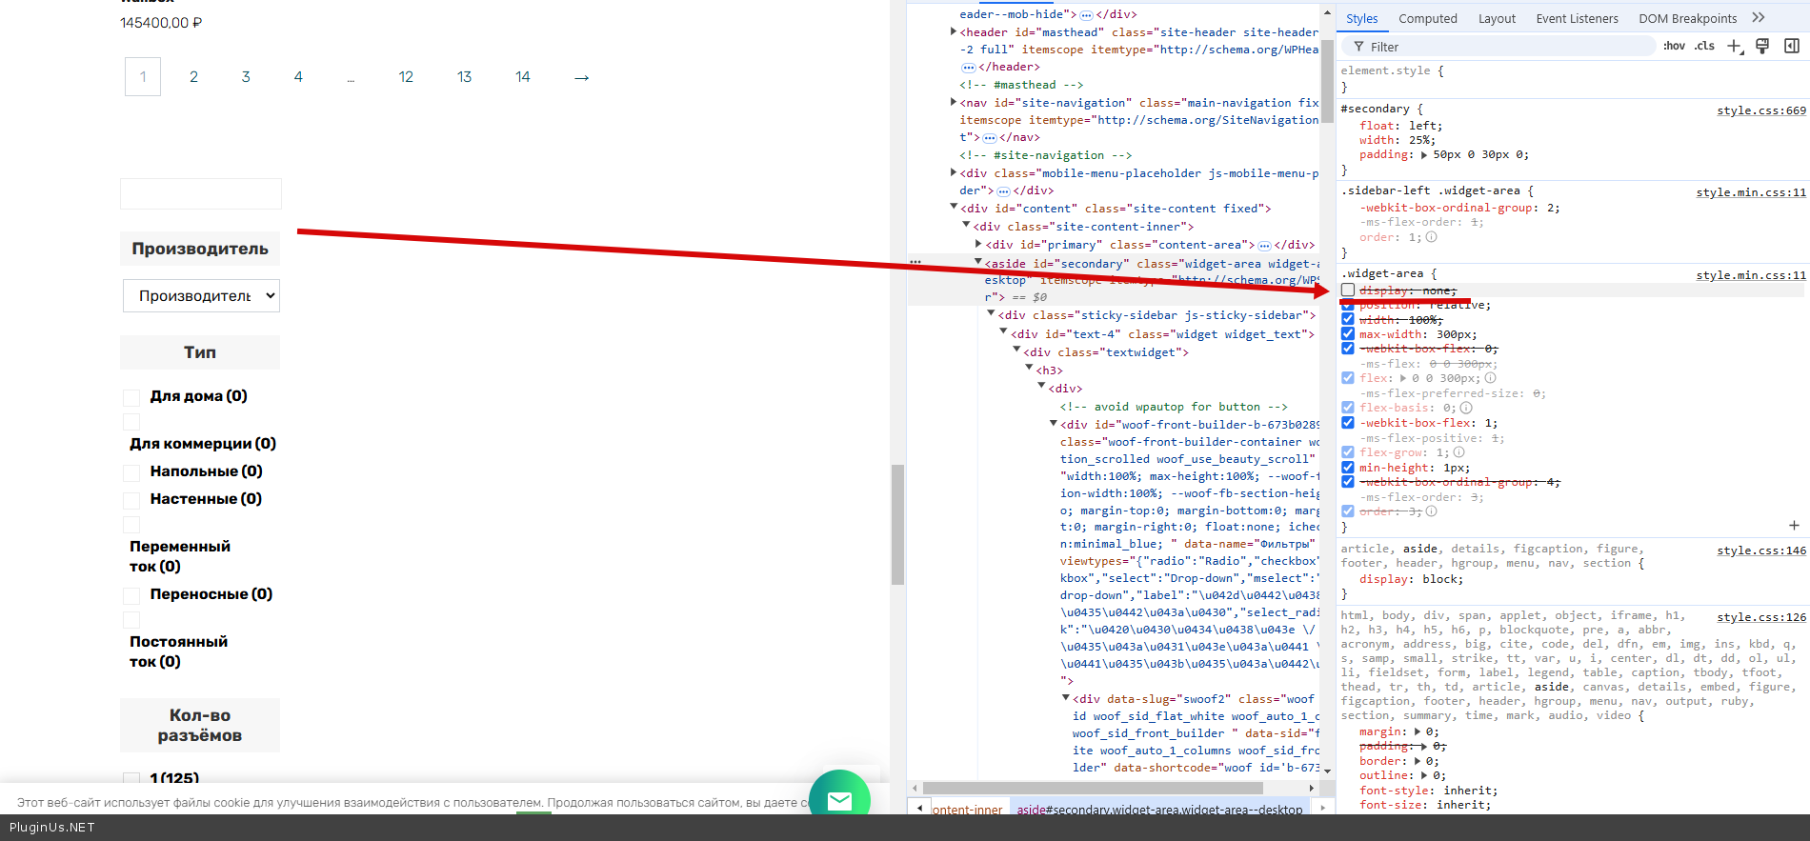Toggle the computed styles sidebar icon
1810x841 pixels.
(x=1791, y=47)
